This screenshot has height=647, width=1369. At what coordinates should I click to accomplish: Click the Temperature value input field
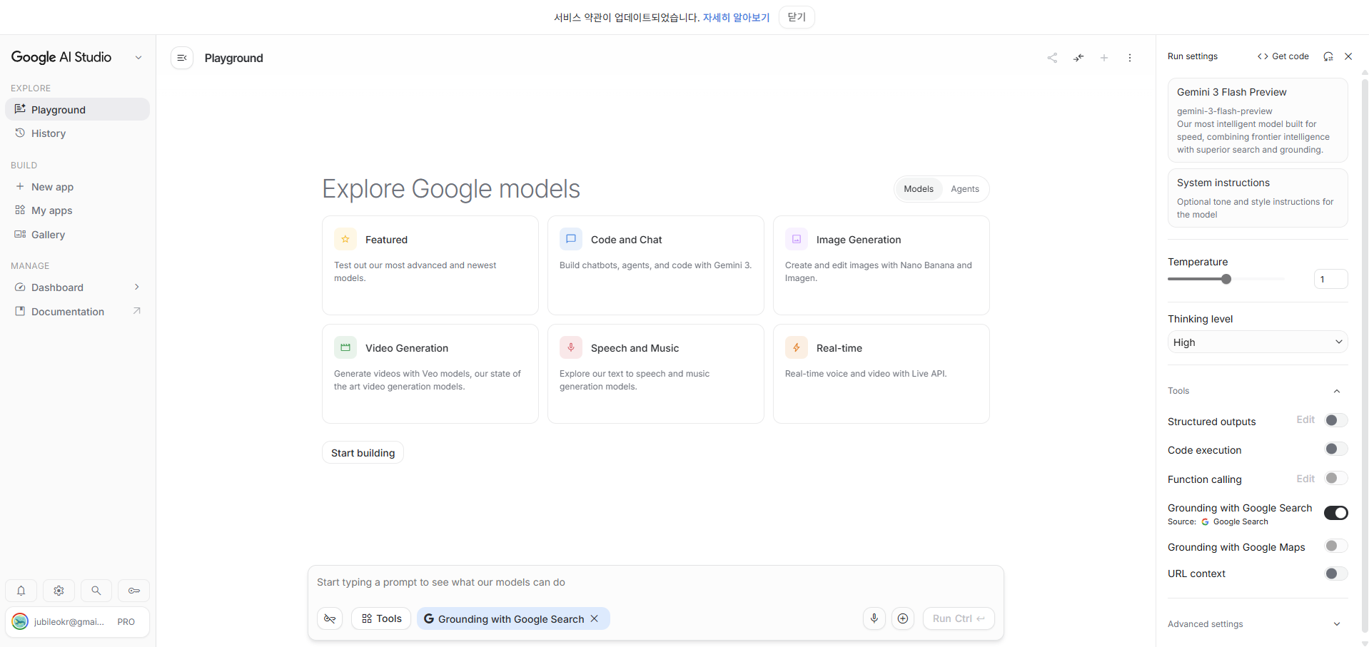1330,279
